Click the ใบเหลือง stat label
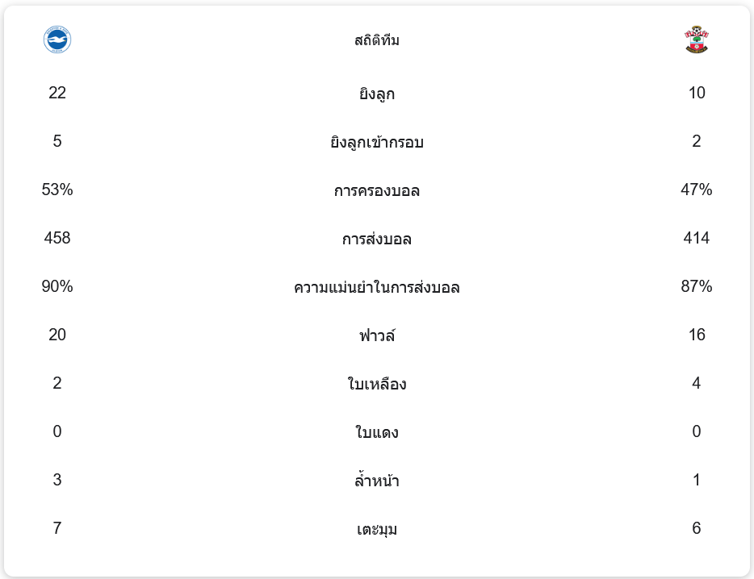The image size is (754, 579). (x=377, y=384)
